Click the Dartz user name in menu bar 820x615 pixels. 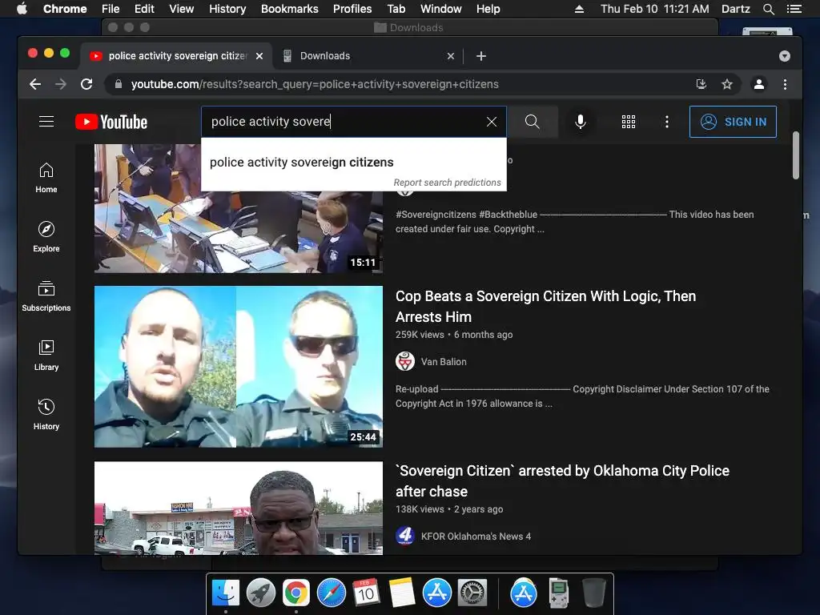coord(735,9)
